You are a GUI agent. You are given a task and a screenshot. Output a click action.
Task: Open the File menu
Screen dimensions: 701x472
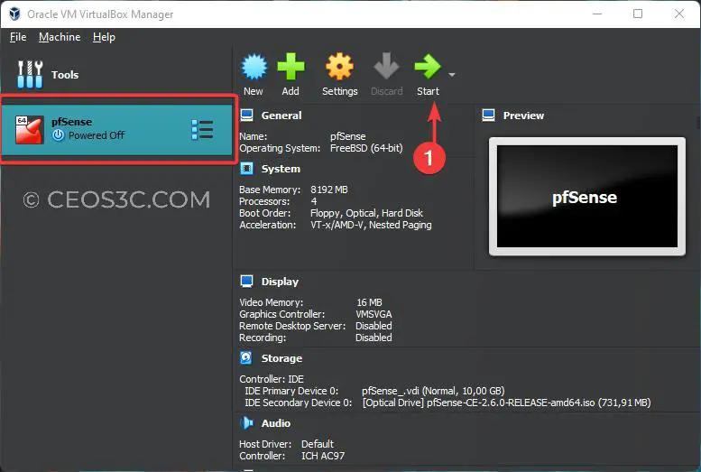click(x=18, y=37)
